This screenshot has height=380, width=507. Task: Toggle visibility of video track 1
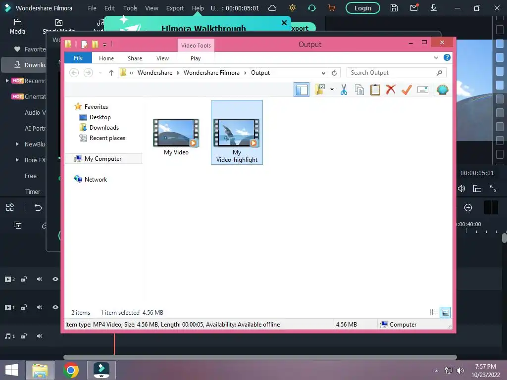[x=55, y=307]
